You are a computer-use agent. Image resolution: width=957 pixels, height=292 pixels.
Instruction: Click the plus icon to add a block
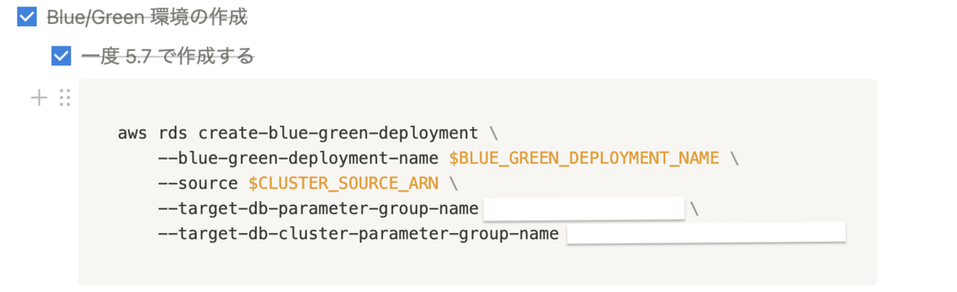pyautogui.click(x=39, y=98)
